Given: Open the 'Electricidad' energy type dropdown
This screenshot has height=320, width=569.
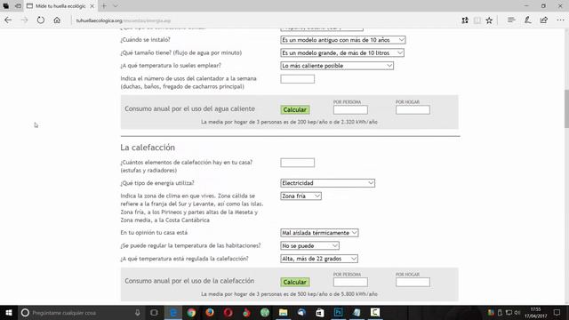Looking at the screenshot, I should (327, 183).
